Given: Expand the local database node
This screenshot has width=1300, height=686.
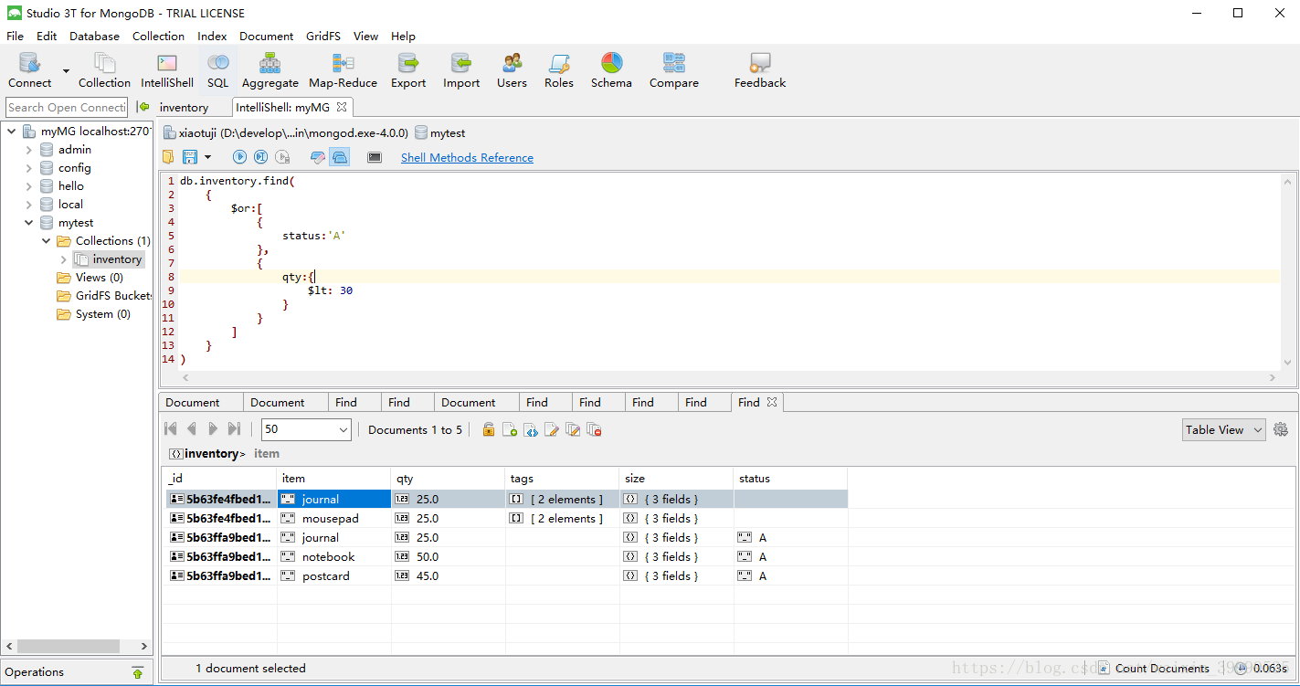Looking at the screenshot, I should point(28,205).
